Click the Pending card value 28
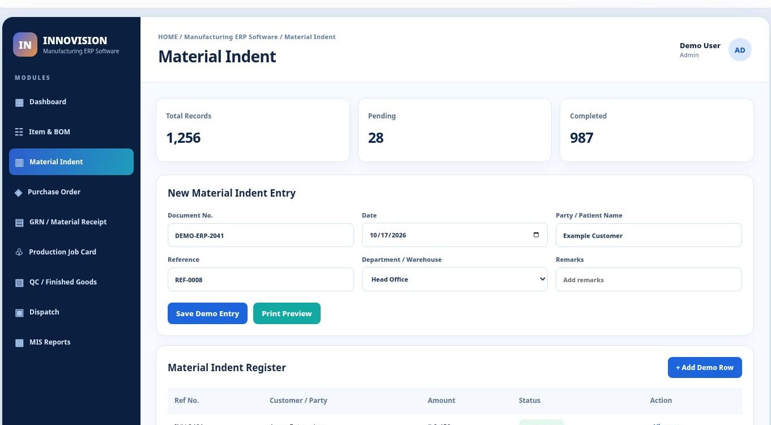The height and width of the screenshot is (425, 771). tap(376, 138)
